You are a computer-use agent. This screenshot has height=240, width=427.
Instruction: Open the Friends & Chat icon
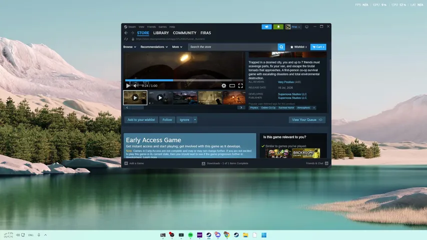[326, 163]
